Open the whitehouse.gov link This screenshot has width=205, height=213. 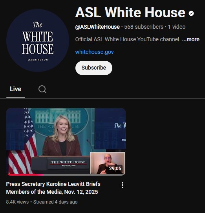94,52
